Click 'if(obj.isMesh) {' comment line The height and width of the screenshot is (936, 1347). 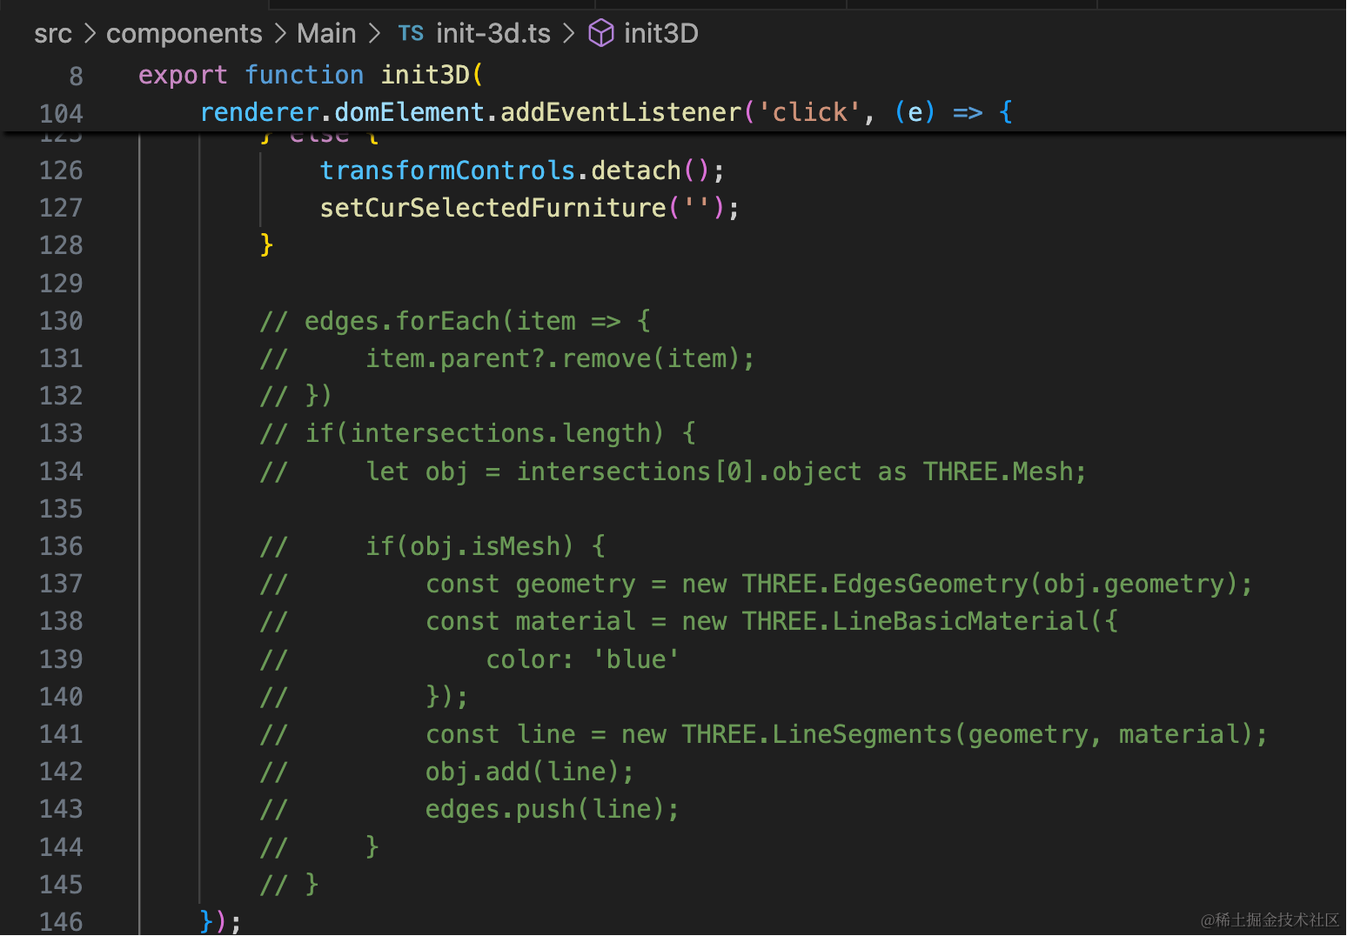coord(486,546)
